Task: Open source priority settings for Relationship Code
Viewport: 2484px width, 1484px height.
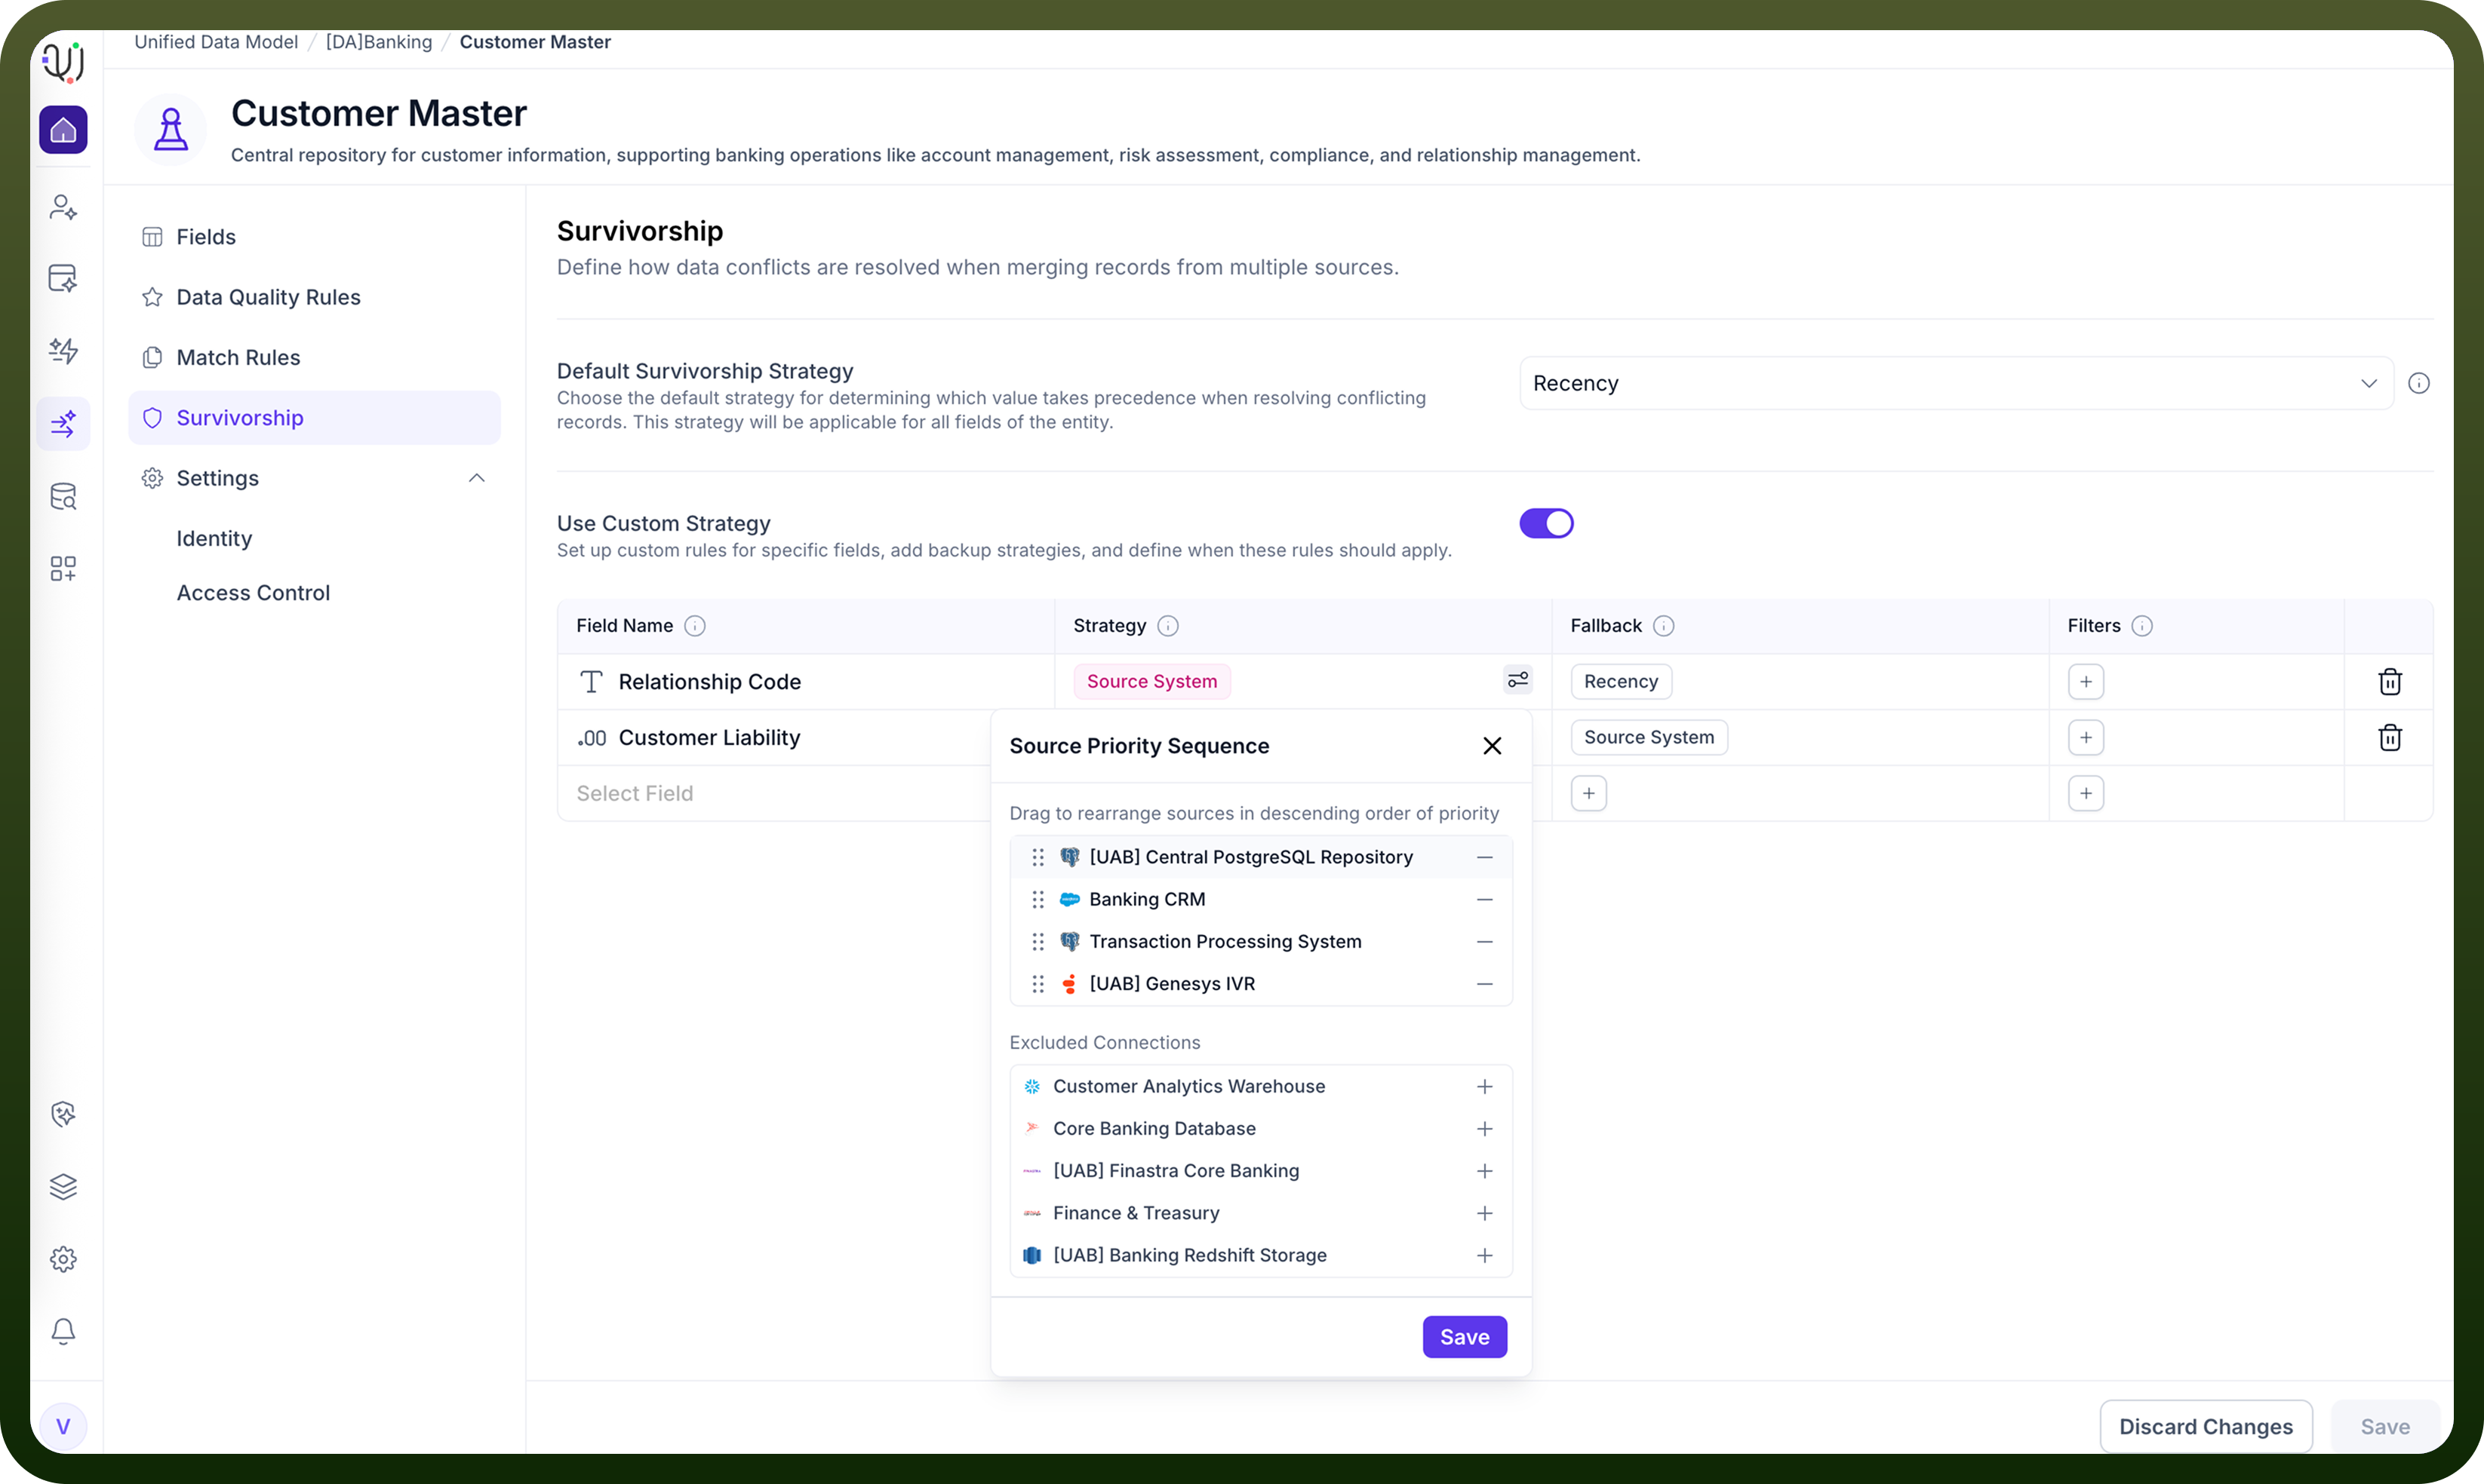Action: click(x=1517, y=680)
